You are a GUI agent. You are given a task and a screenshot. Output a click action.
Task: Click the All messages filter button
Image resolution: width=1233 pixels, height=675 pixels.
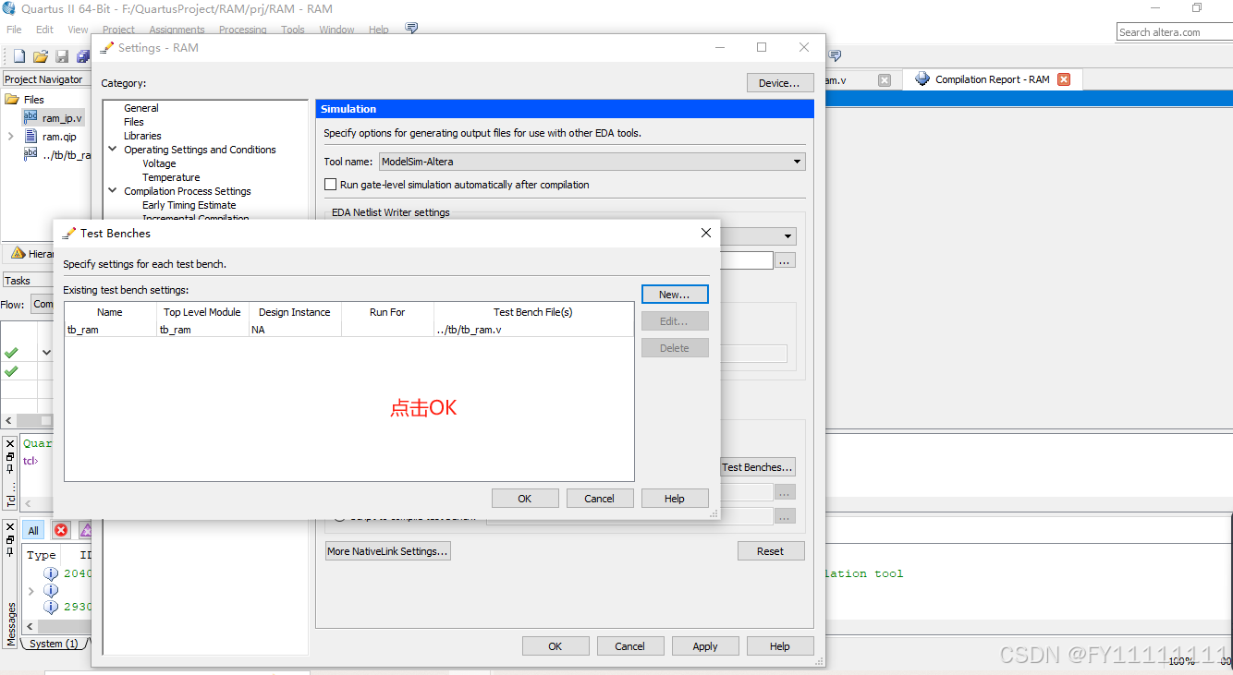pos(33,530)
